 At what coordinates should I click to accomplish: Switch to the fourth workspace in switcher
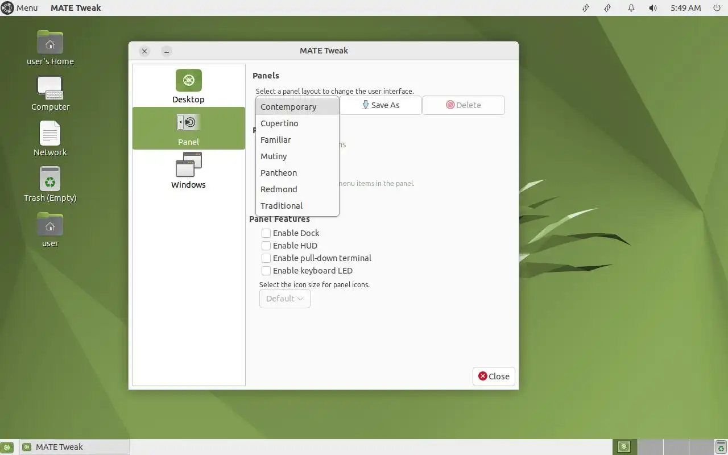tap(701, 447)
